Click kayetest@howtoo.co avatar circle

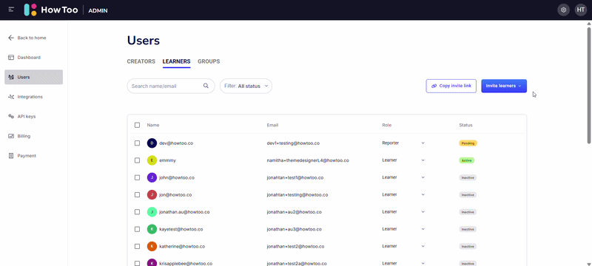tap(152, 229)
